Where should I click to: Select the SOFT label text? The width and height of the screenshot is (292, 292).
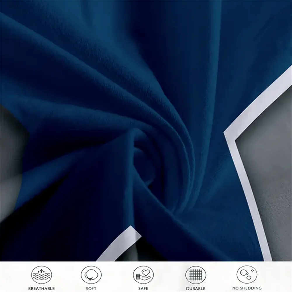pos(91,289)
